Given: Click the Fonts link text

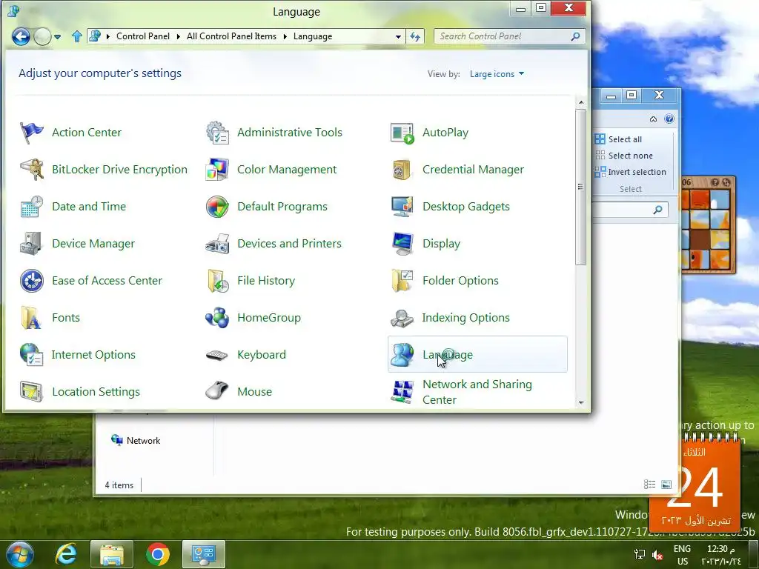Looking at the screenshot, I should [x=66, y=318].
